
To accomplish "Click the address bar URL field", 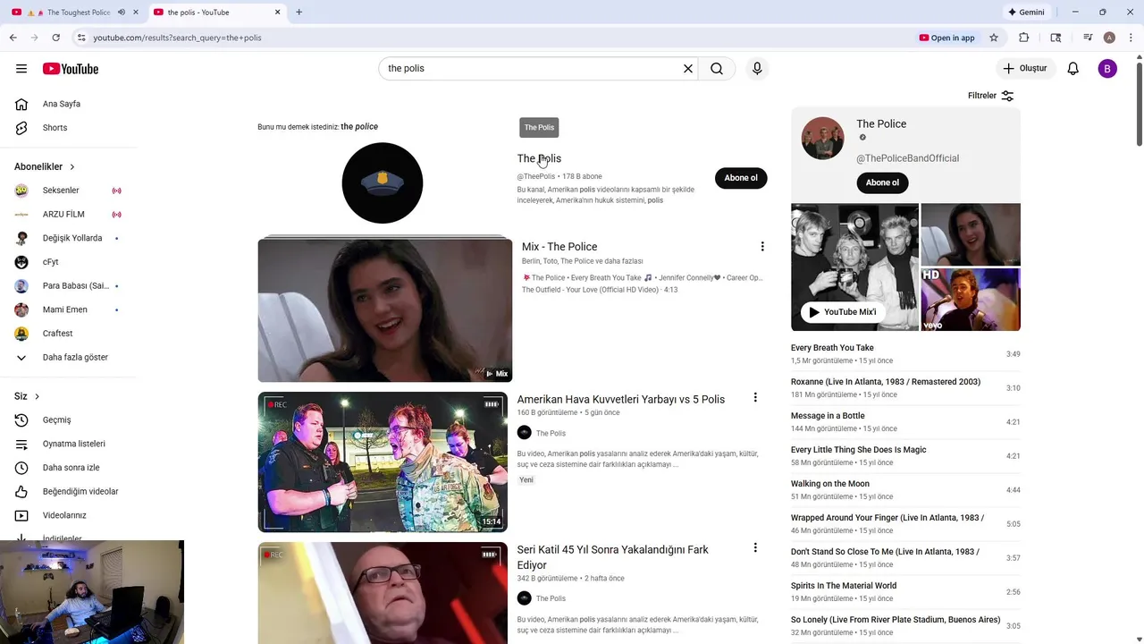I will click(x=500, y=38).
